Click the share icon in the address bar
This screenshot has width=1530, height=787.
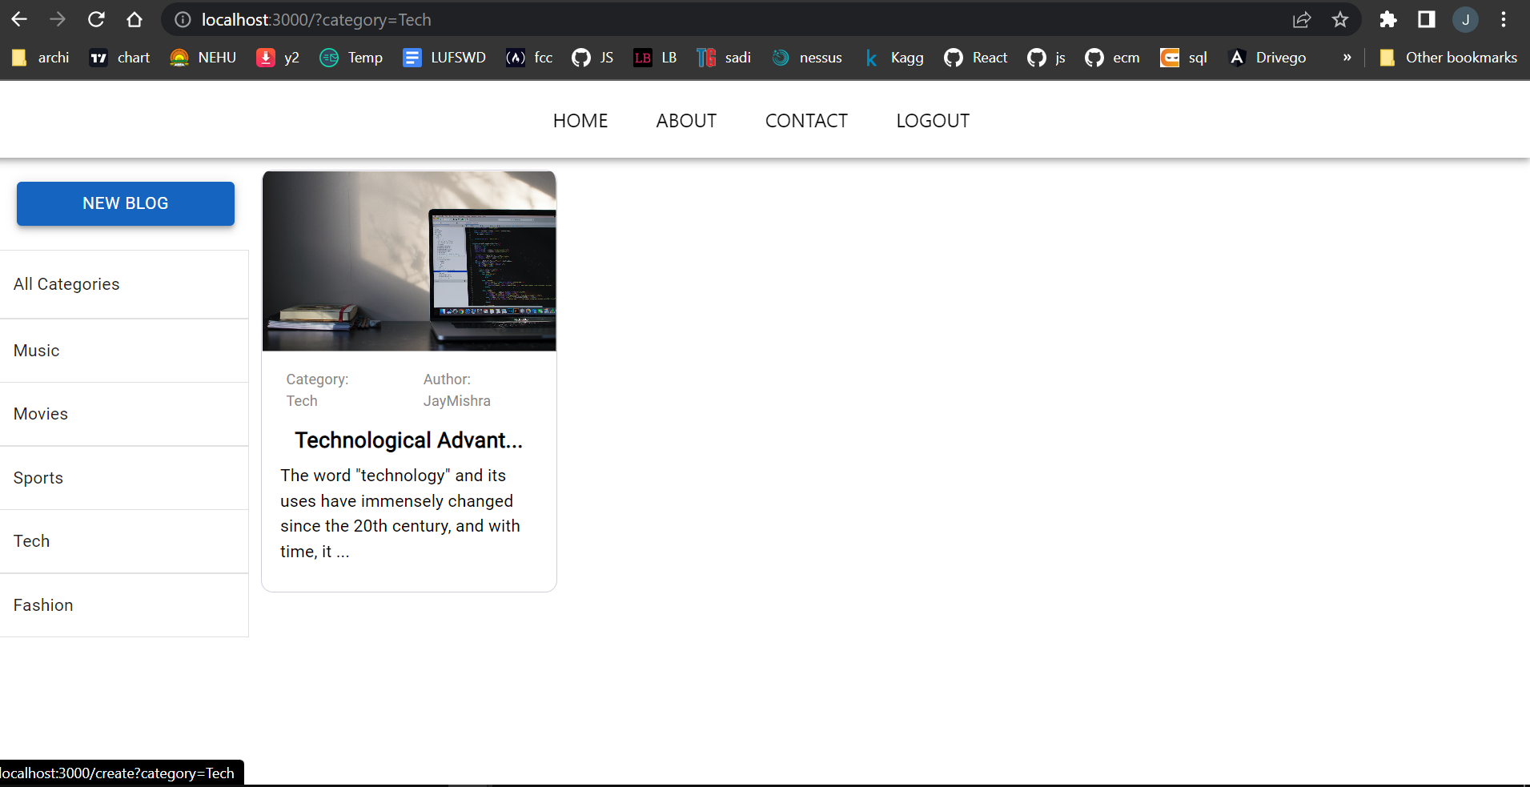pyautogui.click(x=1303, y=19)
